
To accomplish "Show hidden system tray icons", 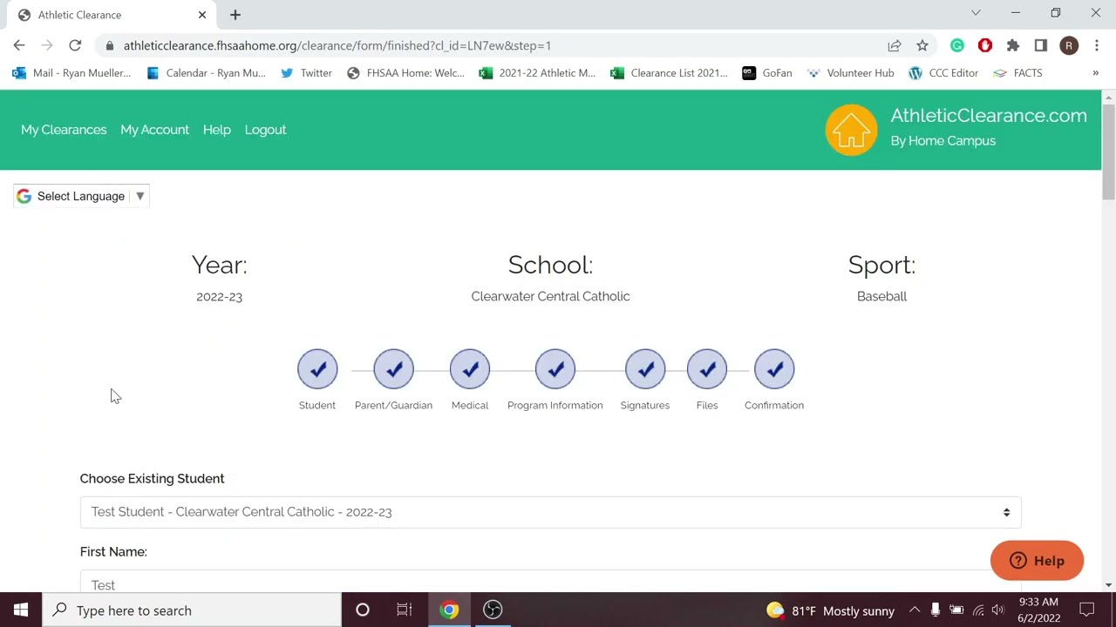I will click(915, 610).
